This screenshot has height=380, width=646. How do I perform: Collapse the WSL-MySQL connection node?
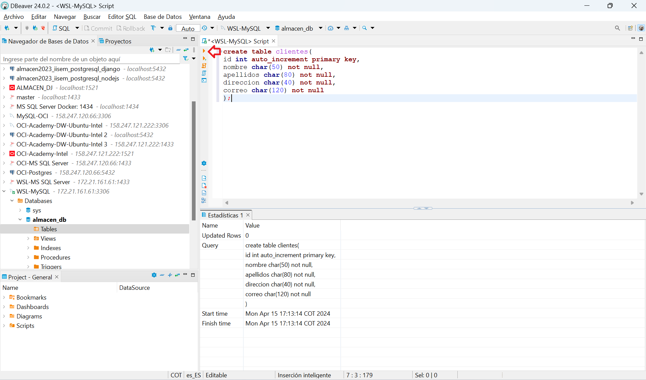coord(4,191)
